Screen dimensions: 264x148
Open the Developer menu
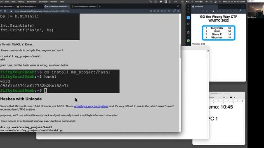[x=43, y=2]
